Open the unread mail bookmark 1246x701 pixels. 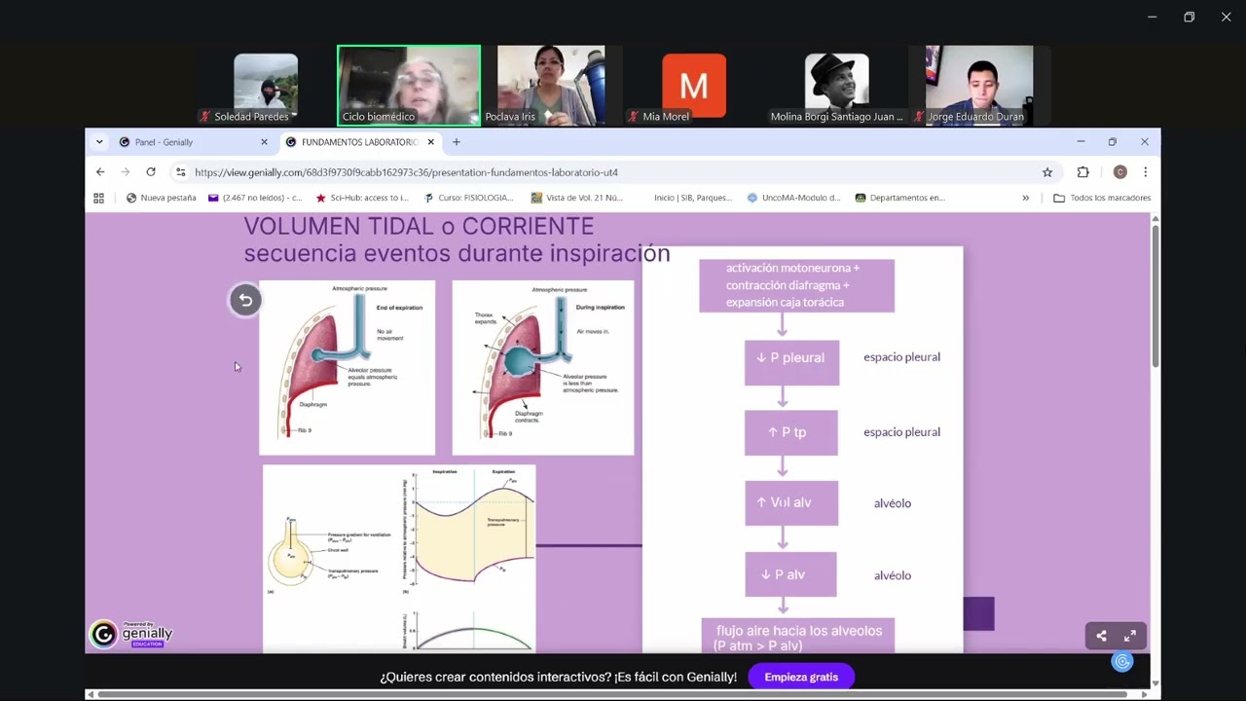click(255, 198)
